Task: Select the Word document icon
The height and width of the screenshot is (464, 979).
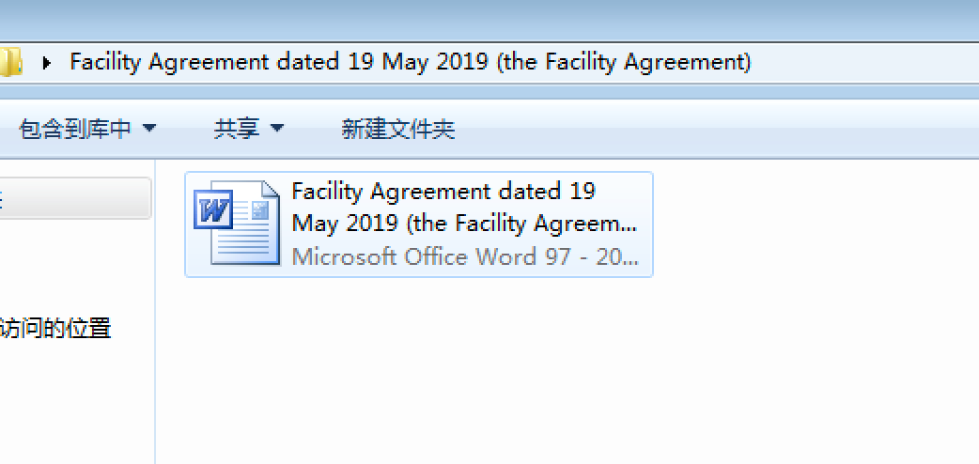Action: [236, 224]
